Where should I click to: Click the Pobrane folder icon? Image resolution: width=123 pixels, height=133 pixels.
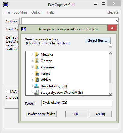[37, 67]
